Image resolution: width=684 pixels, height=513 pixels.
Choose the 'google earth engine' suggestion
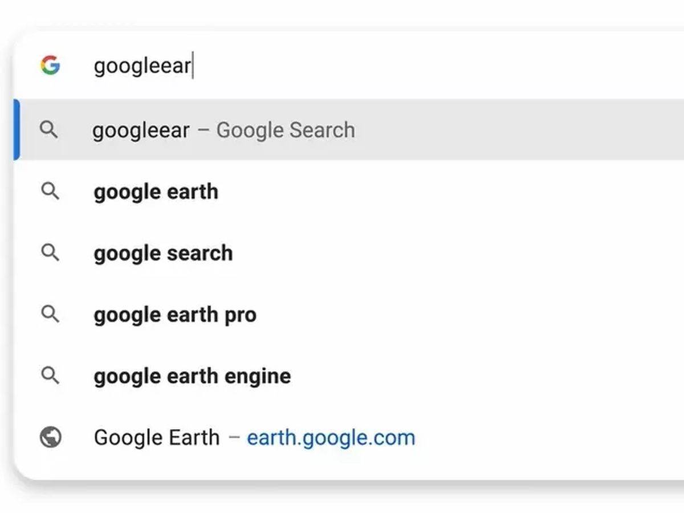(x=192, y=376)
